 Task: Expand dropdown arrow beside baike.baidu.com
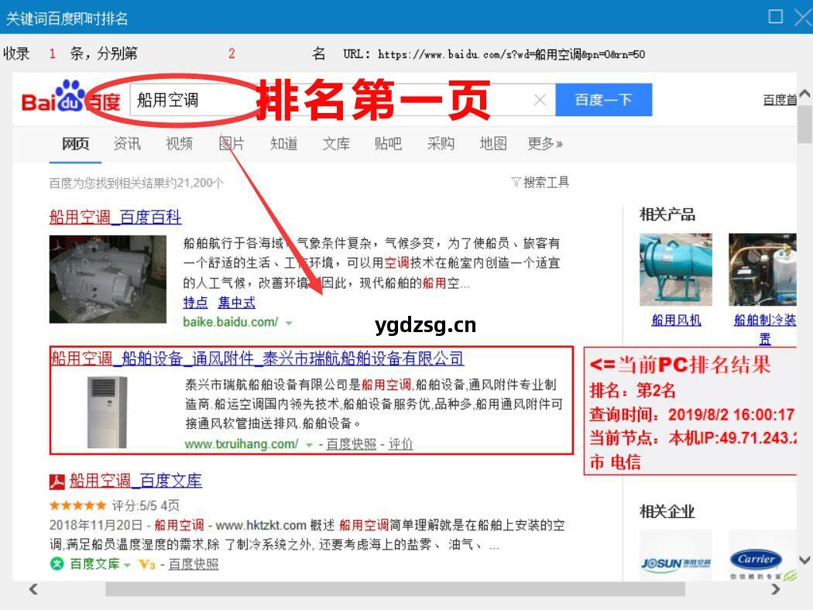tap(289, 323)
